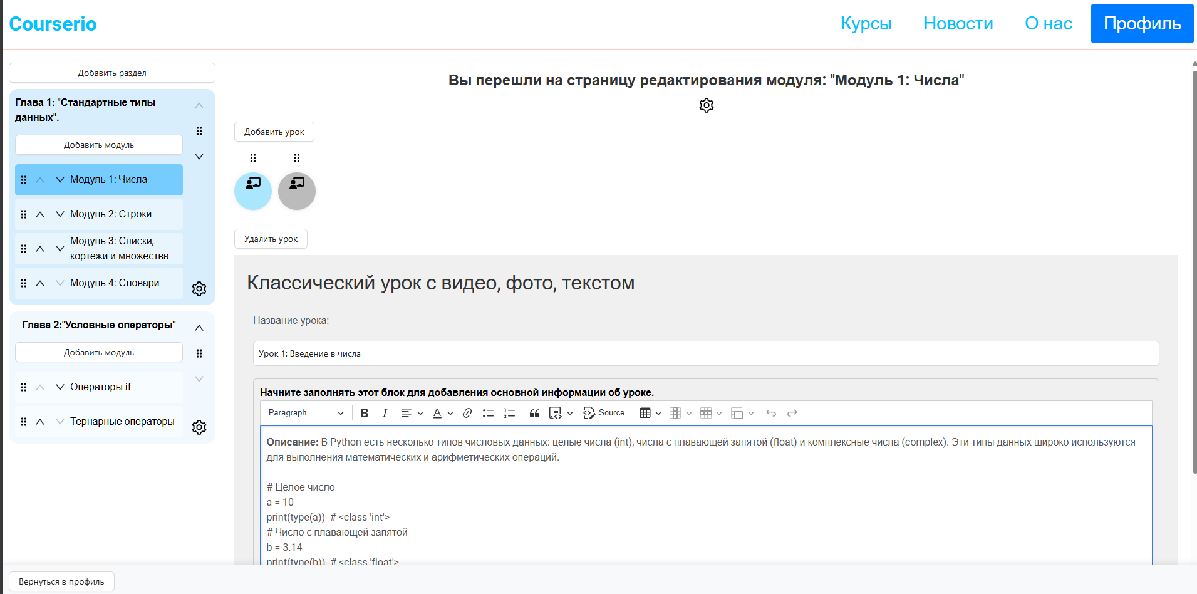This screenshot has width=1197, height=594.
Task: Create a bulleted list in the editor
Action: (x=488, y=413)
